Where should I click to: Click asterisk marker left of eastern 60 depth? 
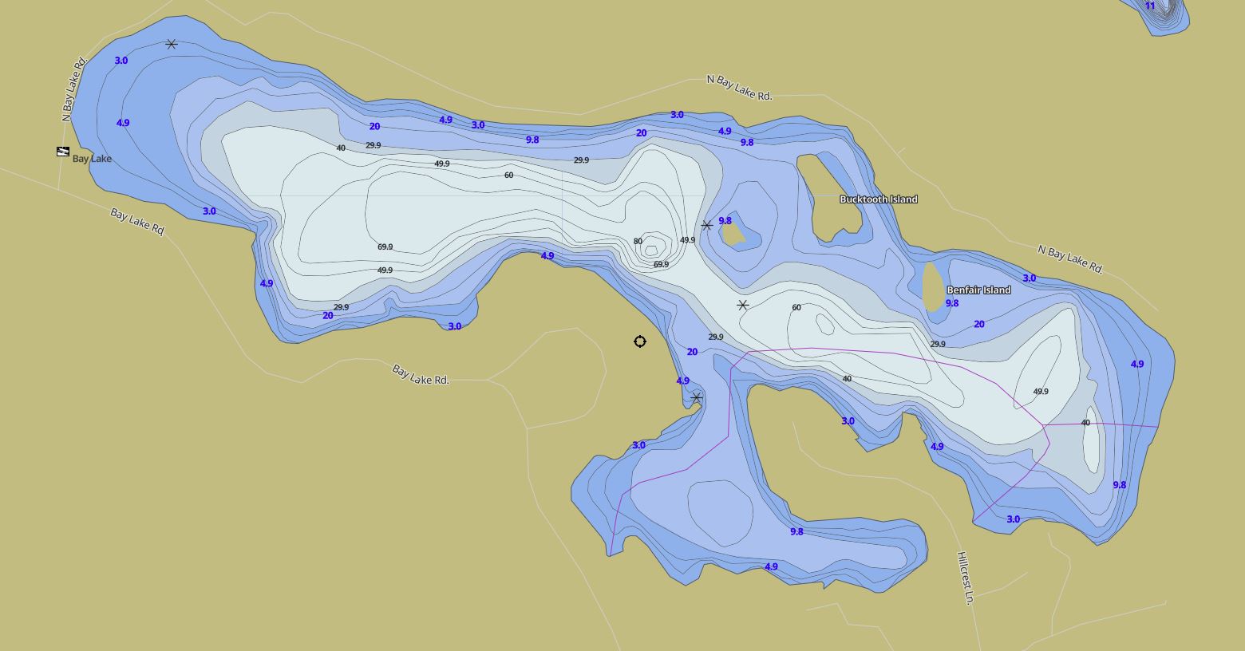pyautogui.click(x=742, y=305)
